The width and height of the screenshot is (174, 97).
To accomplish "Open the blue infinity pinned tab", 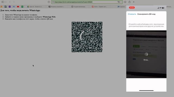I will 14,6.
